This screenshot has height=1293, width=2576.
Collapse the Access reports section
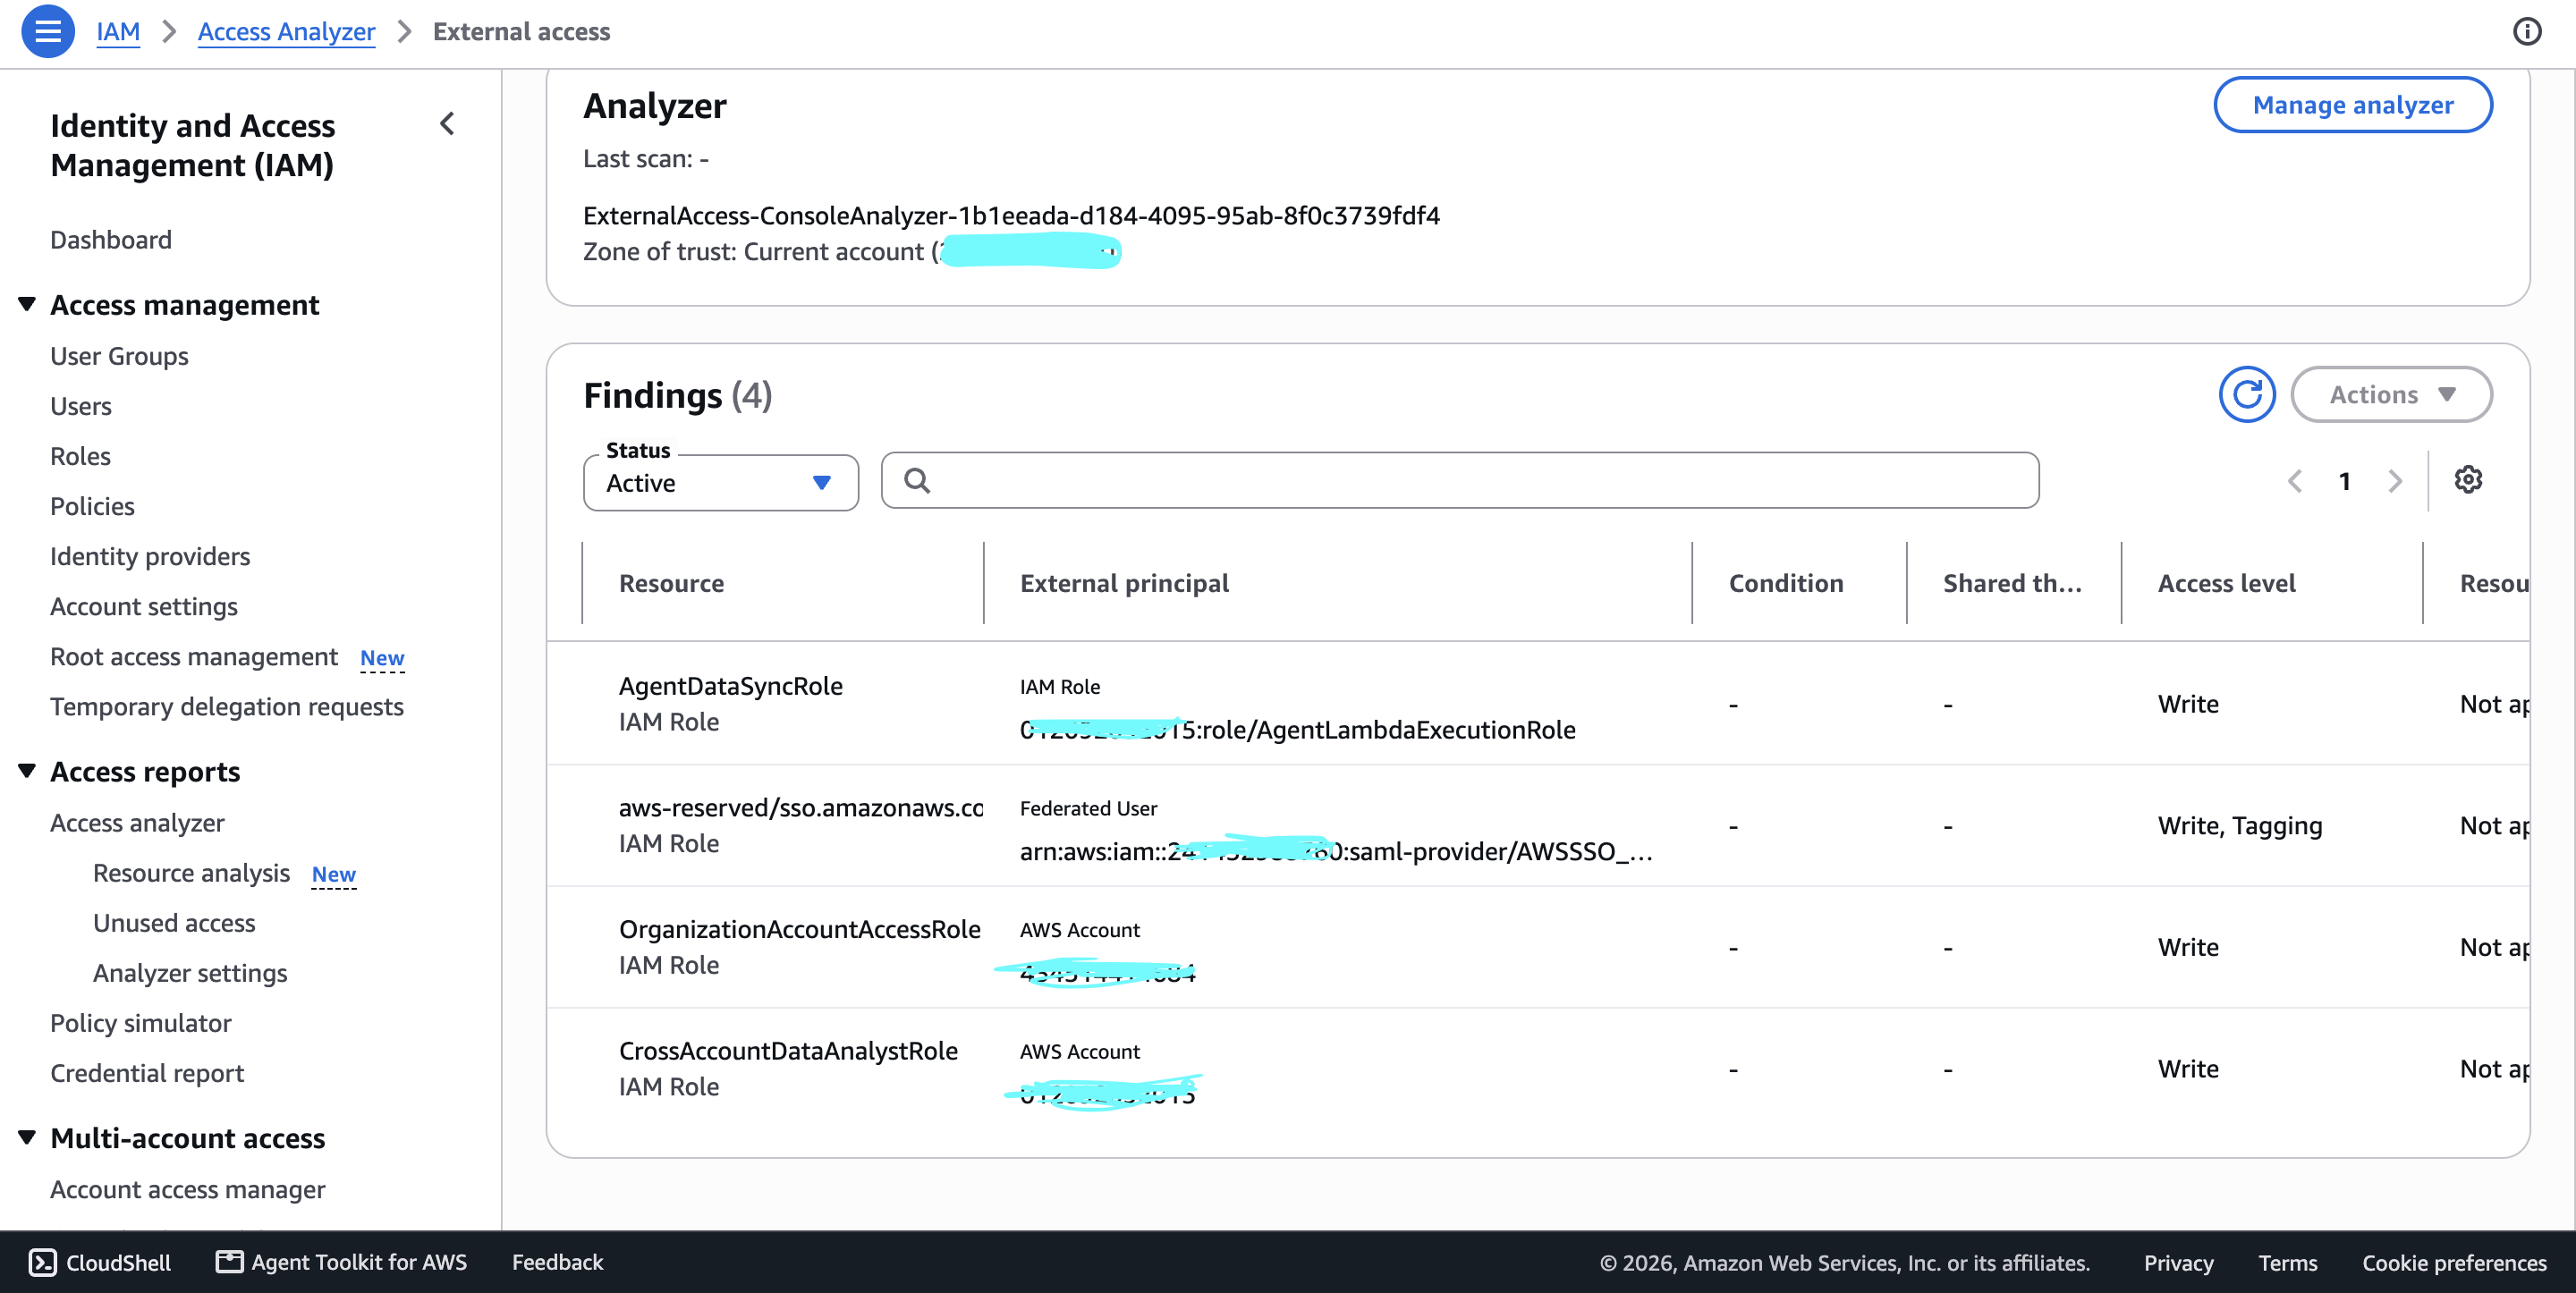pos(27,771)
